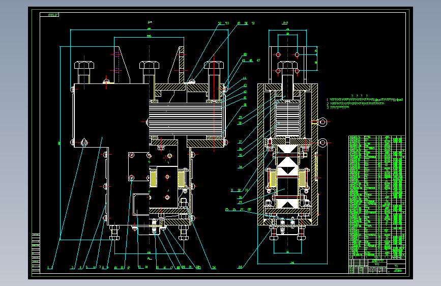Image resolution: width=441 pixels, height=286 pixels.
Task: Click part callout number 41
Action: point(245,98)
